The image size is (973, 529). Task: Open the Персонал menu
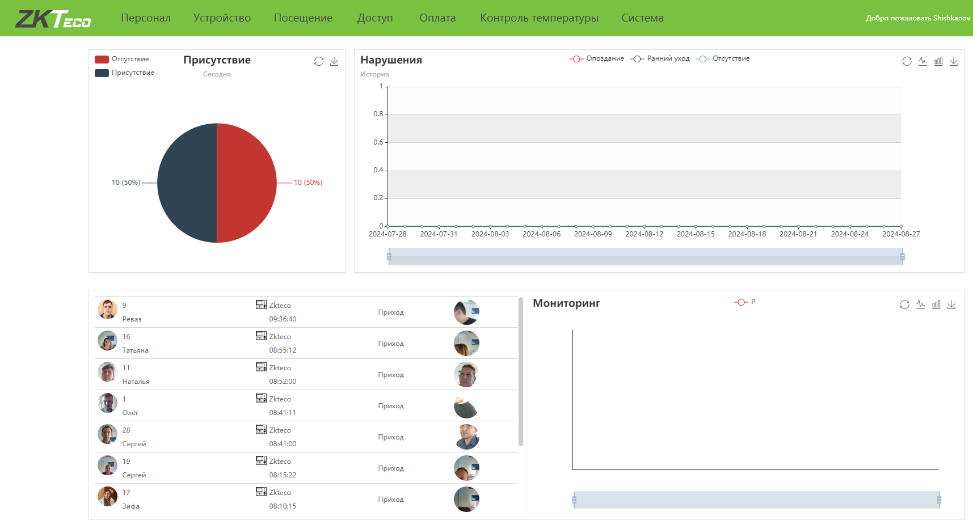(146, 18)
